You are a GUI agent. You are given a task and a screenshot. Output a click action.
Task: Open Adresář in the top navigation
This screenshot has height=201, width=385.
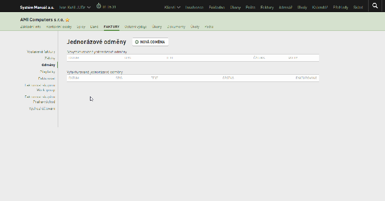point(285,7)
